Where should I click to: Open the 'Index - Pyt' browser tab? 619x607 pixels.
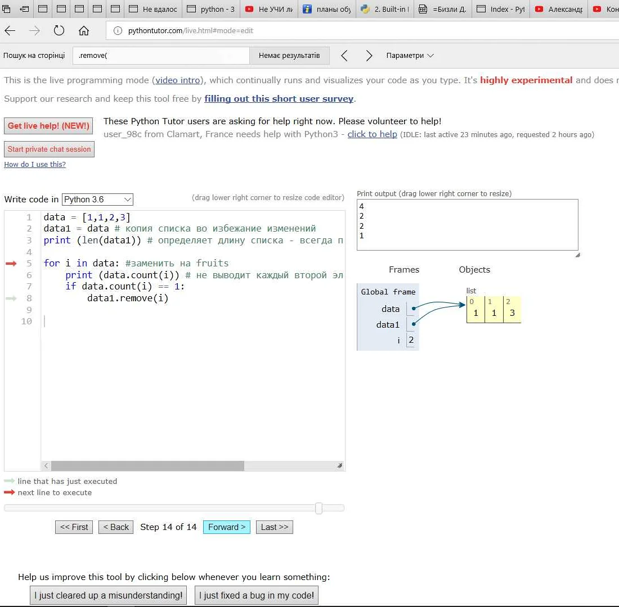pos(501,9)
